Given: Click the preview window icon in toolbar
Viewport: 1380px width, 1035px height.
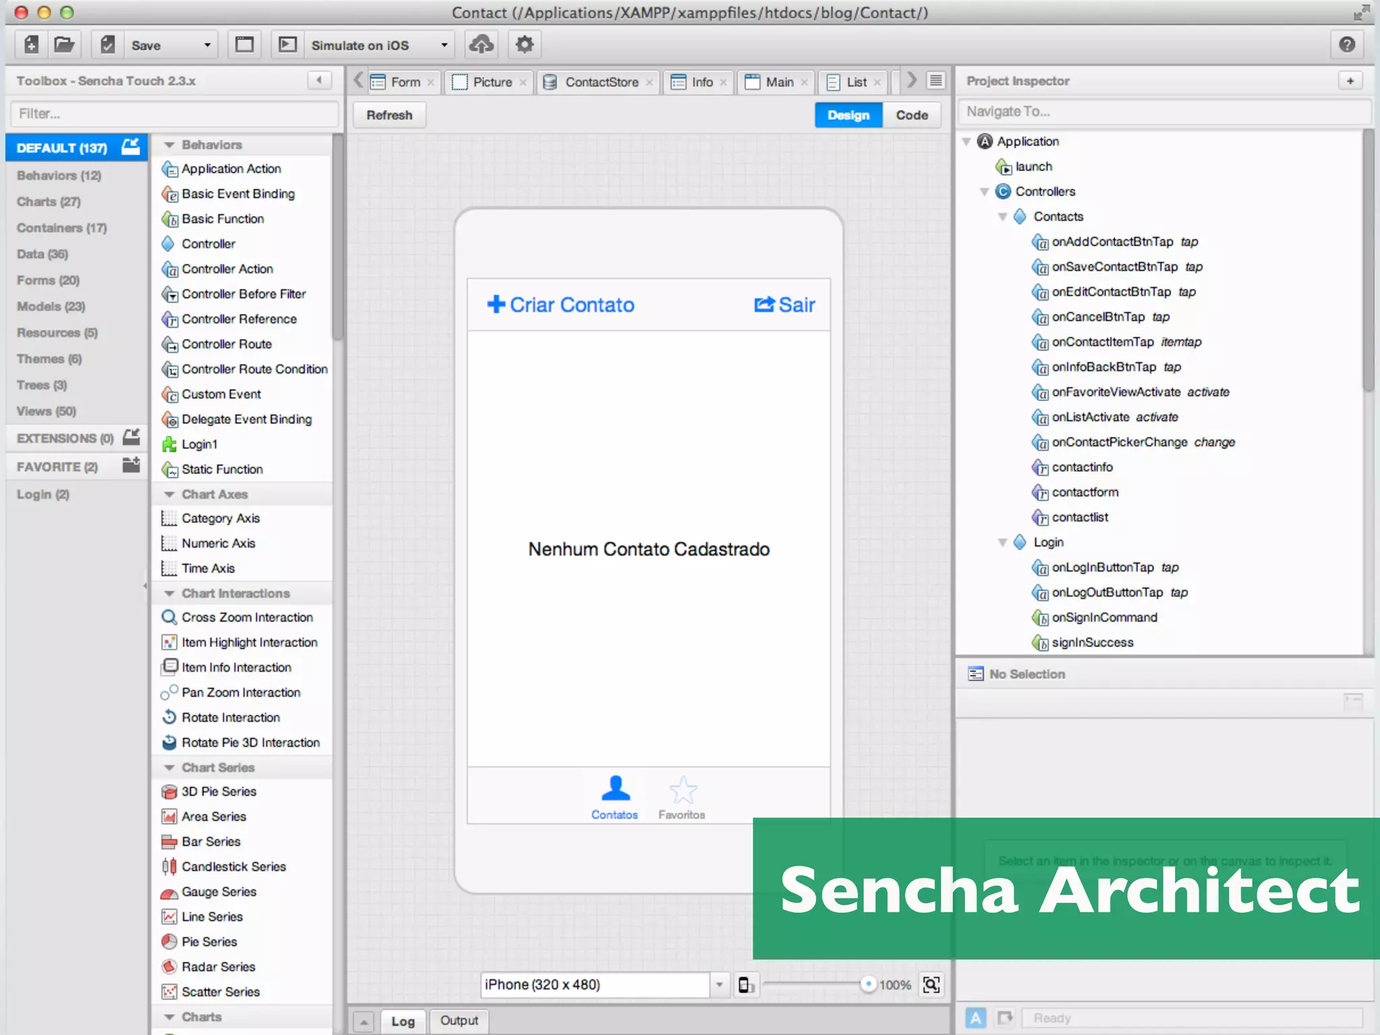Looking at the screenshot, I should tap(244, 45).
